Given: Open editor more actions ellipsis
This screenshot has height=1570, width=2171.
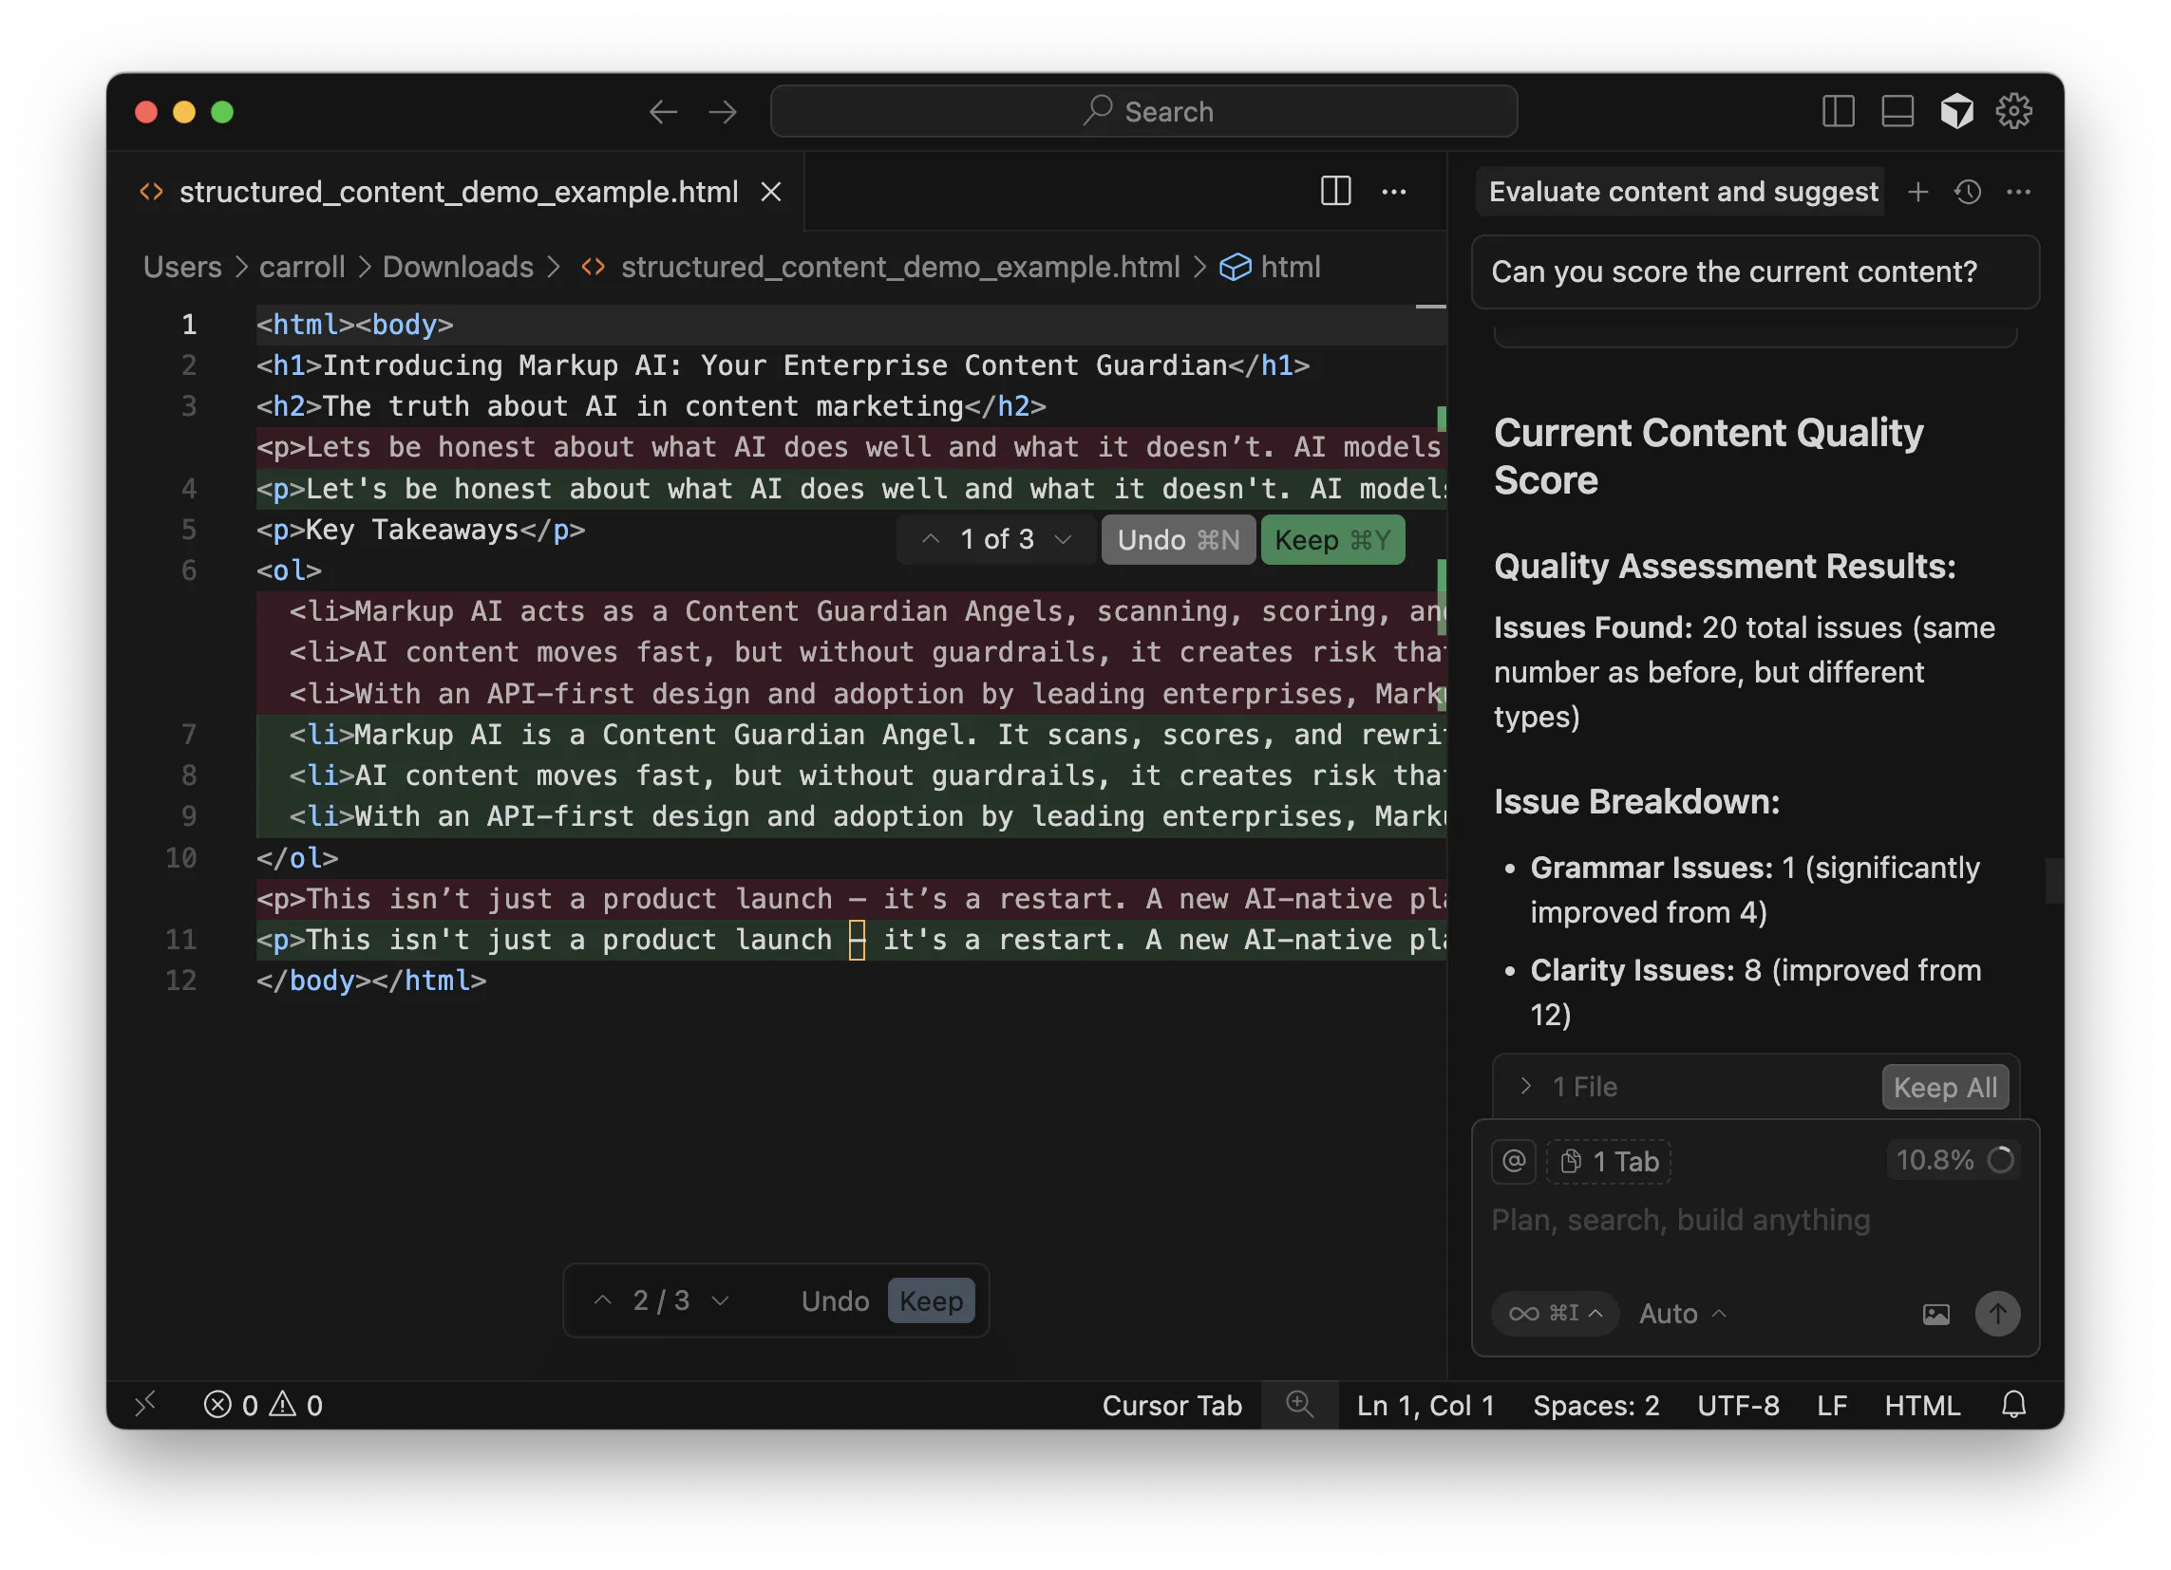Looking at the screenshot, I should [x=1394, y=193].
